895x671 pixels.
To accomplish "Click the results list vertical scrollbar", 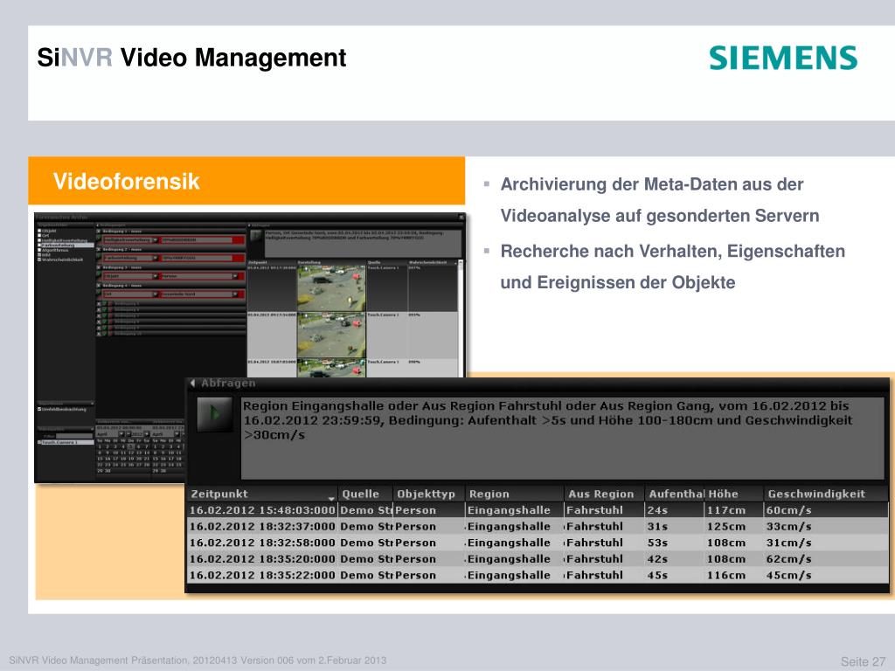I will (x=460, y=316).
